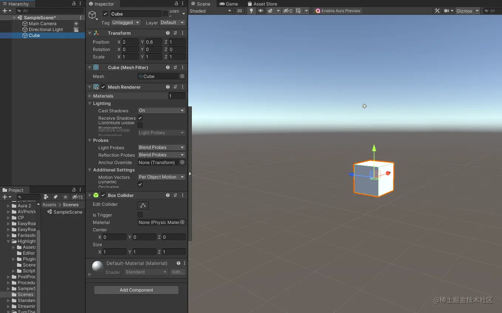
Task: Uncheck Receive Shadows in Mesh Renderer
Action: (x=140, y=118)
